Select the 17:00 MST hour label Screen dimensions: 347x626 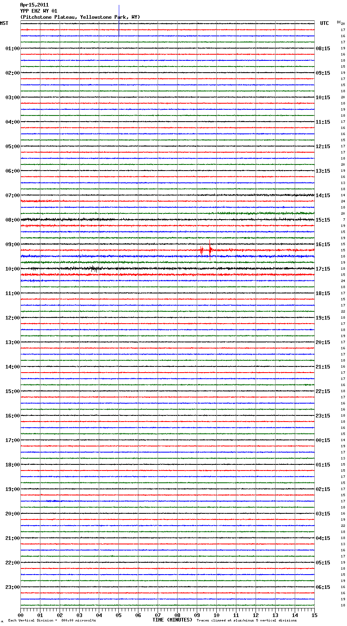point(13,440)
